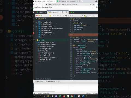The image size is (131, 98).
Task: Select the spring 5 js() tree item
Action: click(45, 55)
